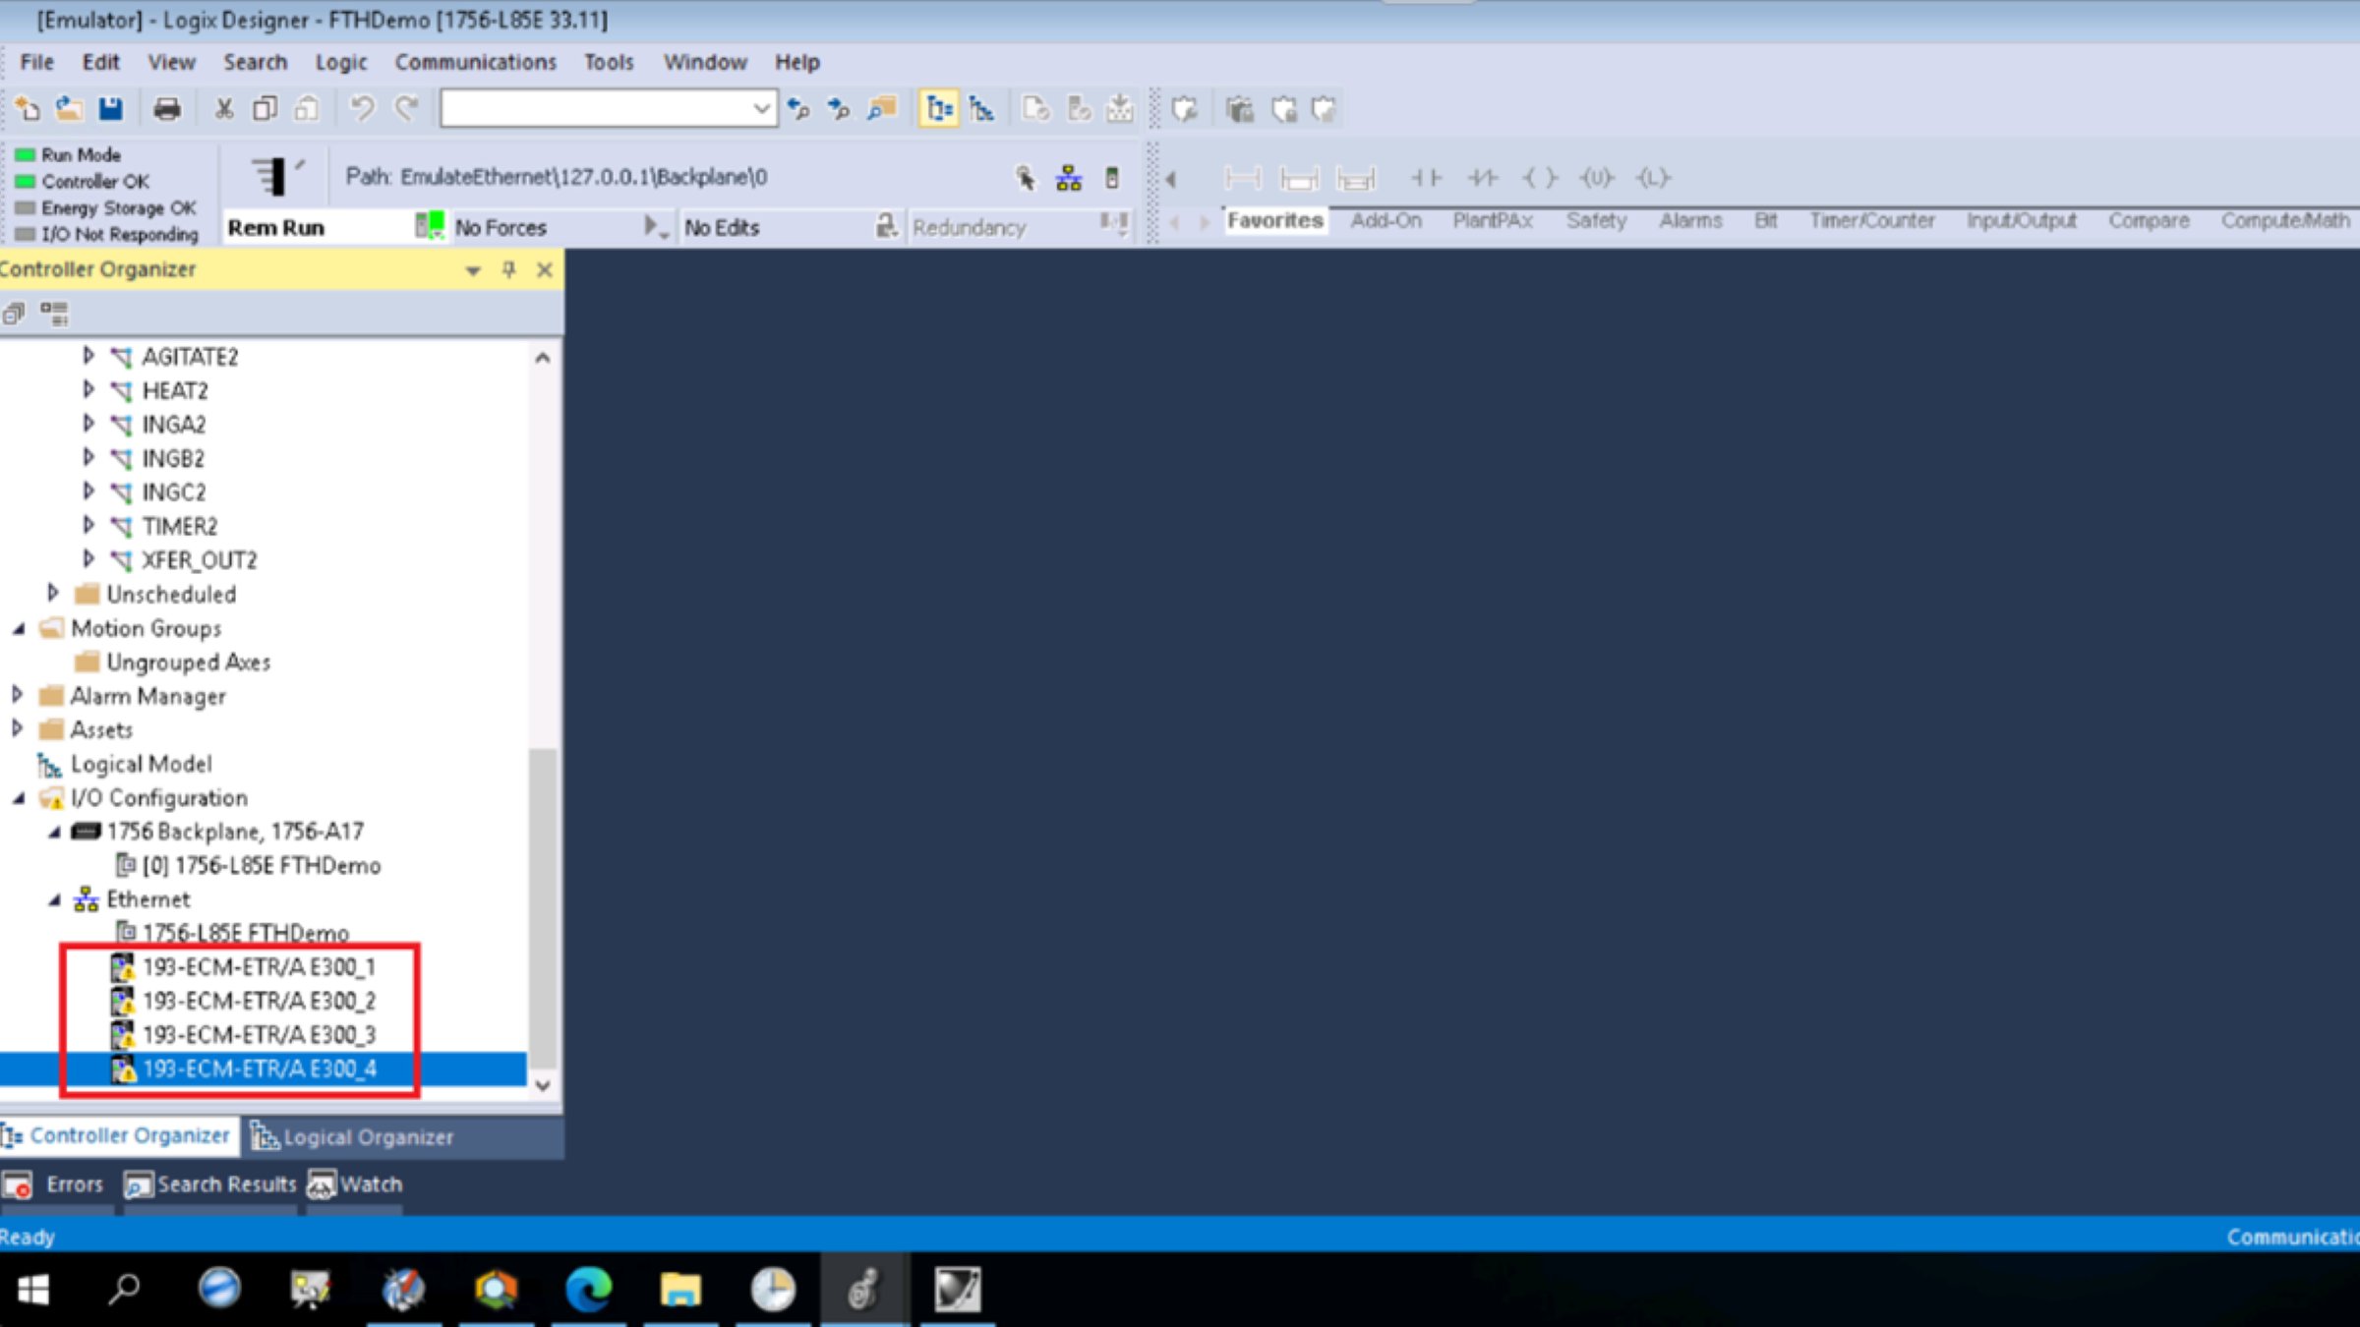Switch to the Logical Organizer tab
Screen dimensions: 2360x1327
pyautogui.click(x=353, y=1136)
